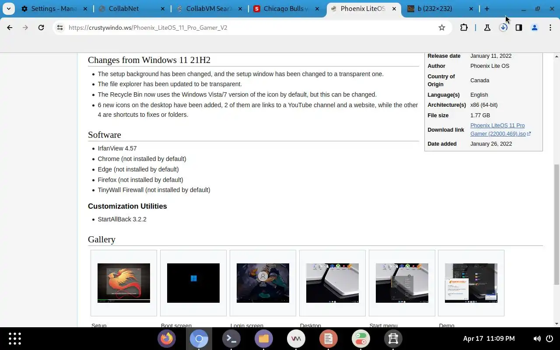
Task: Toggle the browser side panel icon
Action: click(x=519, y=28)
